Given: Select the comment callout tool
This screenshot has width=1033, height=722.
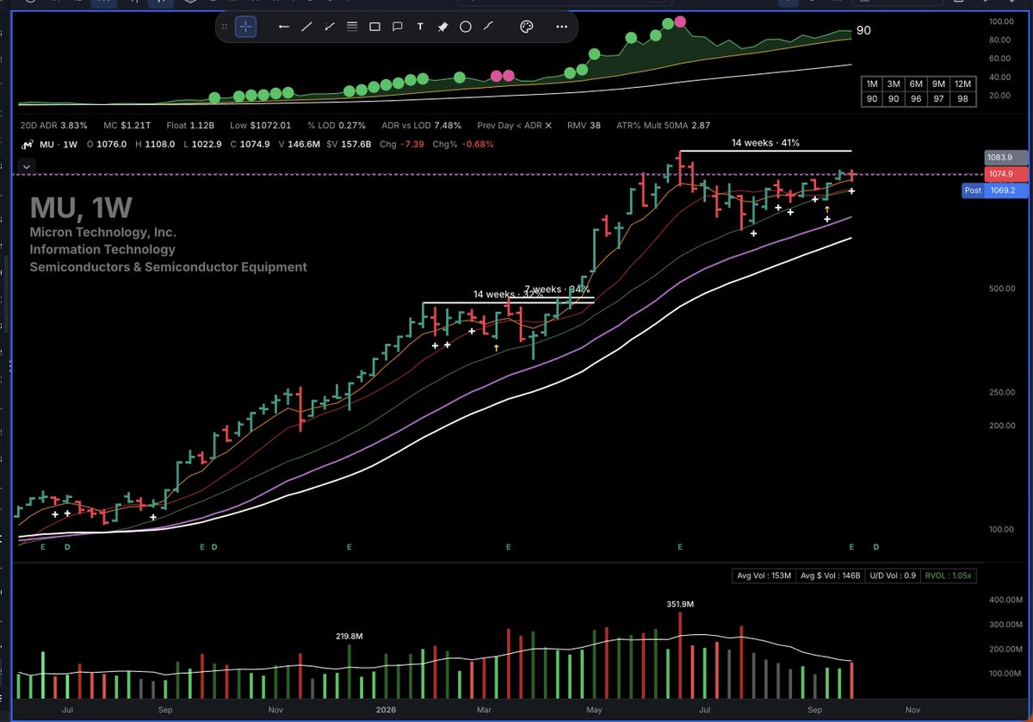Looking at the screenshot, I should [x=398, y=27].
